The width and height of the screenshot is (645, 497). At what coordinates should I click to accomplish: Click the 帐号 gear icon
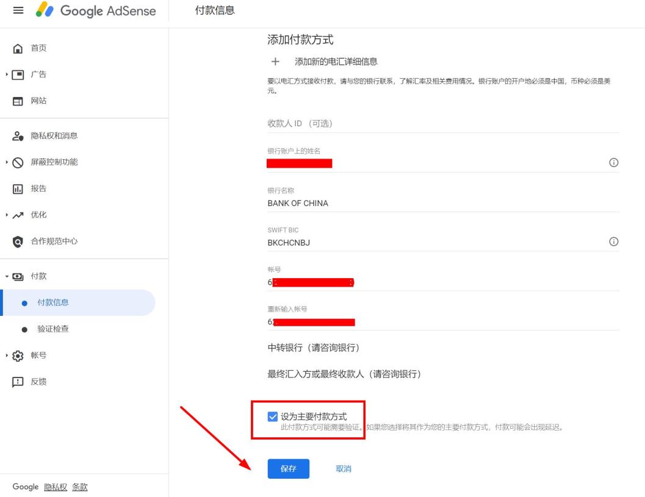coord(18,356)
